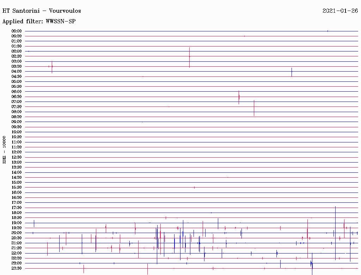Select the 06:30 time label
Screen dimensions: 361x275
coord(17,97)
